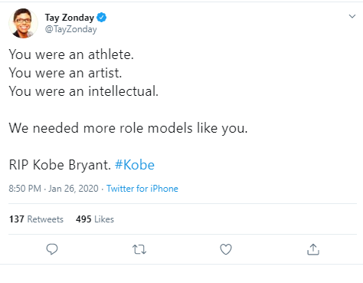This screenshot has height=283, width=363.
Task: View the 137 Retweets list
Action: point(36,219)
